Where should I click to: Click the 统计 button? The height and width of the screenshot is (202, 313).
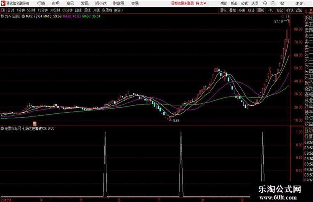click(x=251, y=10)
